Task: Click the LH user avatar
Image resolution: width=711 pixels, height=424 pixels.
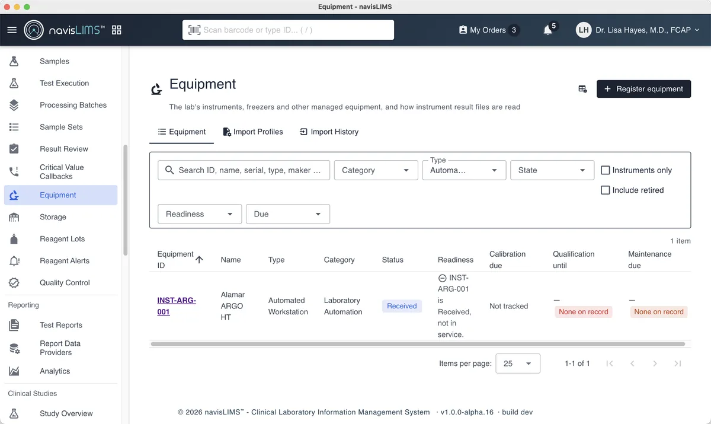Action: pyautogui.click(x=584, y=30)
